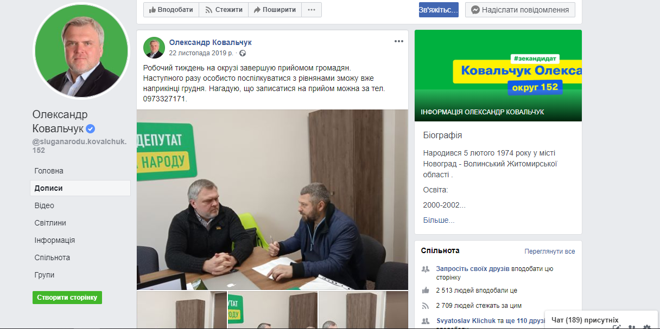Click the new message compose icon in chat bar
The height and width of the screenshot is (329, 660).
[x=617, y=327]
